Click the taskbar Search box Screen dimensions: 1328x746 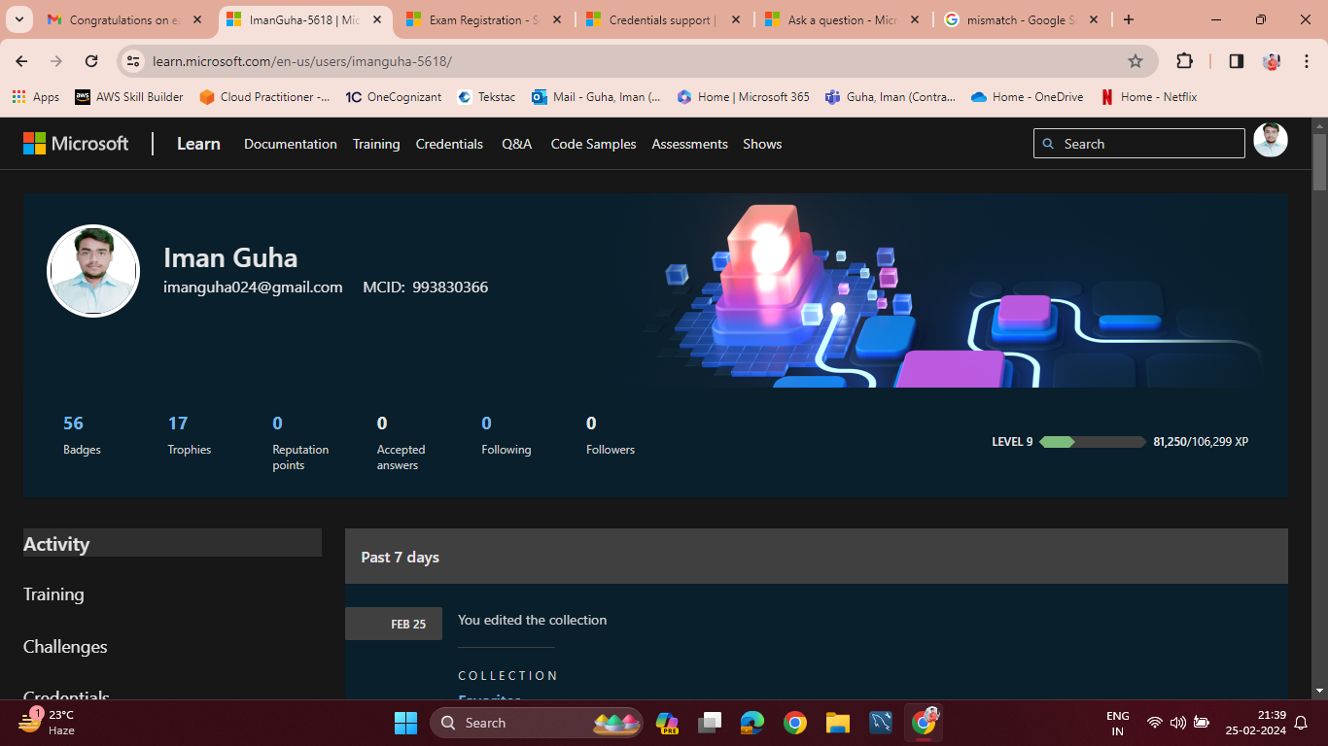click(x=536, y=723)
